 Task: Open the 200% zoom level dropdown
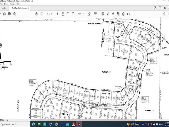[x=81, y=14]
